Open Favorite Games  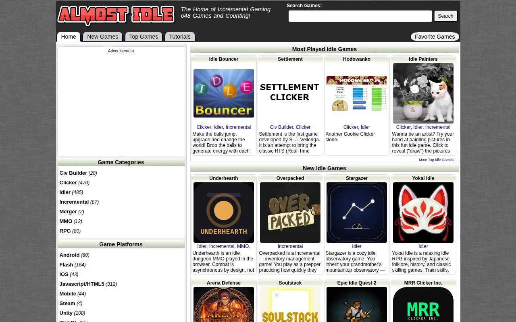pyautogui.click(x=435, y=37)
